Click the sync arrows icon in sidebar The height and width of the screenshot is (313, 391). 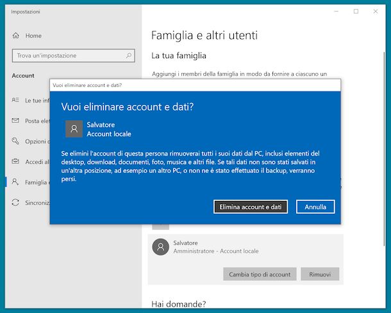coord(15,202)
